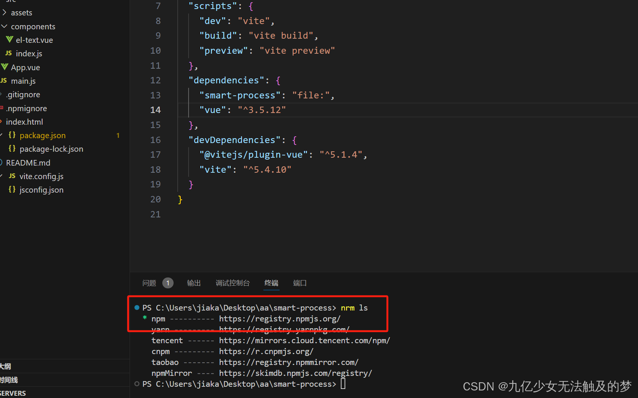The height and width of the screenshot is (398, 638).
Task: Open the README.md file
Action: click(28, 163)
